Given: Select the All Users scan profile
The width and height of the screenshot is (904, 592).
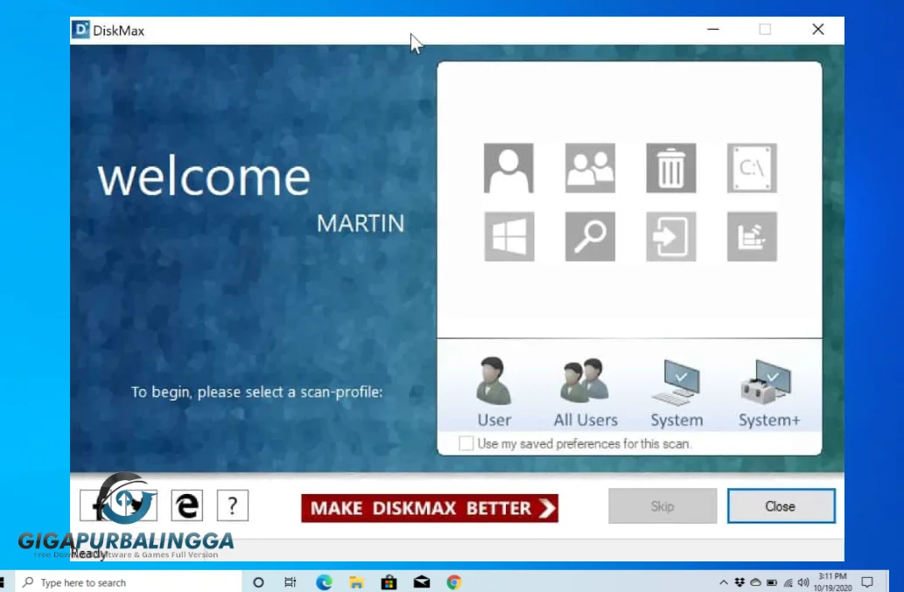Looking at the screenshot, I should [585, 392].
